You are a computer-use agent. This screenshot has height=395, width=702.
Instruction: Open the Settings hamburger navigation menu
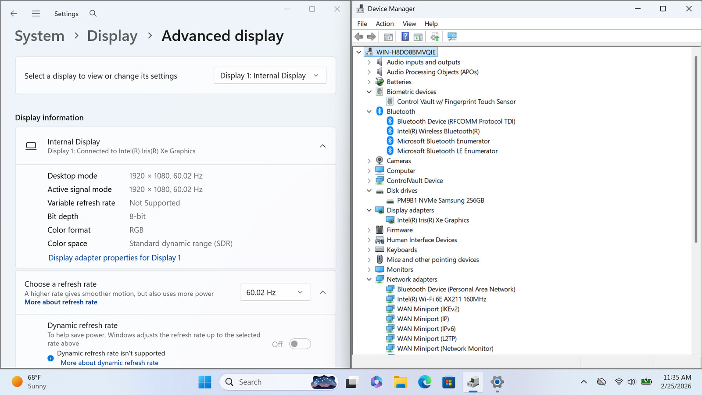(36, 14)
